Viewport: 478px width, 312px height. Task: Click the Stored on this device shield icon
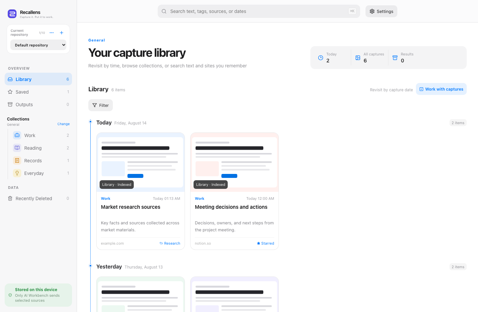pyautogui.click(x=10, y=295)
